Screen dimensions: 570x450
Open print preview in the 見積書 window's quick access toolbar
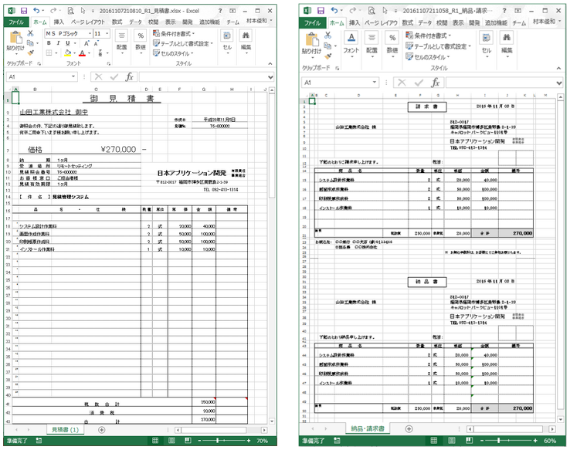point(71,11)
